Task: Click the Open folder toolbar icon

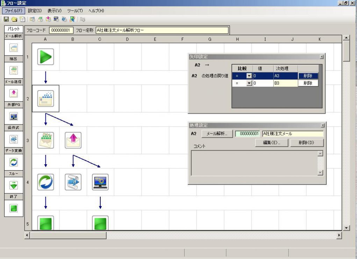Action: [14, 19]
